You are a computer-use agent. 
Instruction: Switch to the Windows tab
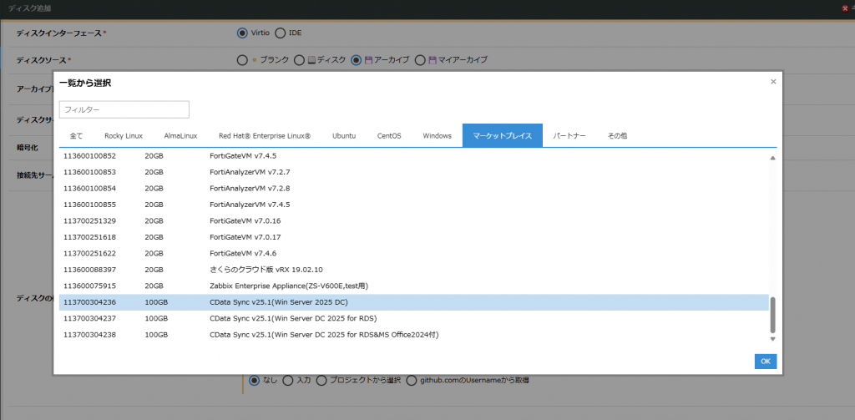(438, 136)
